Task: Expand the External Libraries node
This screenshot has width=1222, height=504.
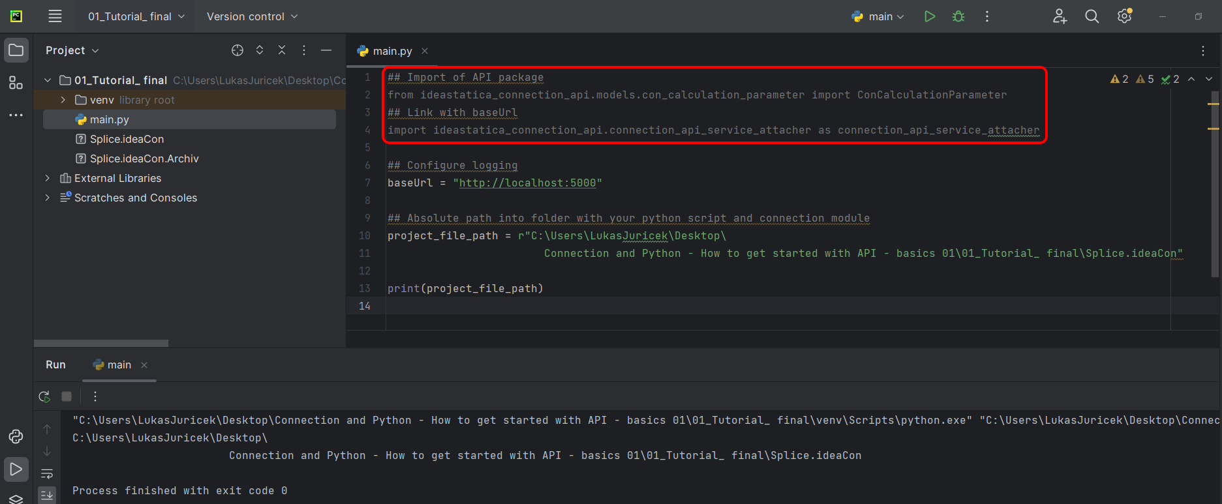Action: tap(47, 178)
